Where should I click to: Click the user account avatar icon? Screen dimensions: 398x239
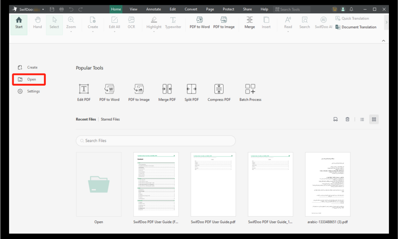point(343,9)
